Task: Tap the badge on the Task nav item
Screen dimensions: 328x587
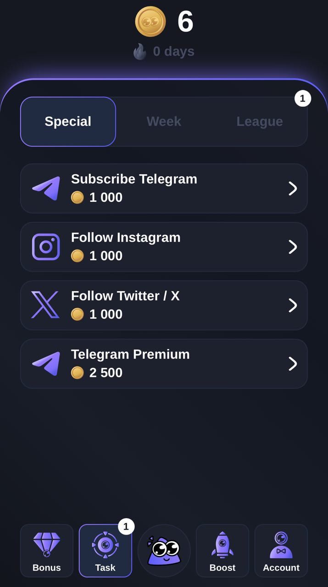Action: [x=125, y=527]
